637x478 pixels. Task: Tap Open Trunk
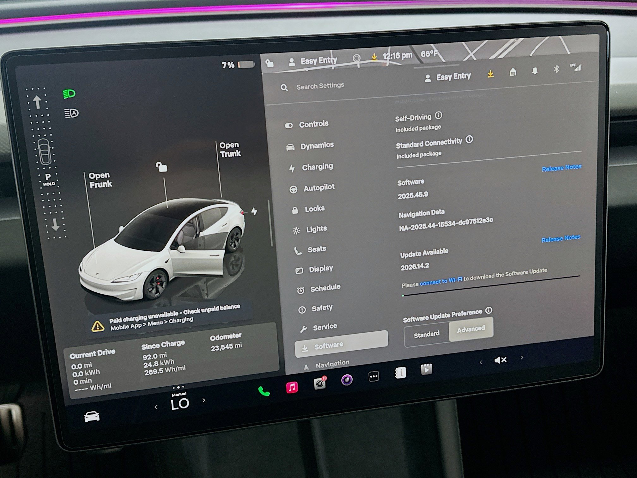coord(230,150)
